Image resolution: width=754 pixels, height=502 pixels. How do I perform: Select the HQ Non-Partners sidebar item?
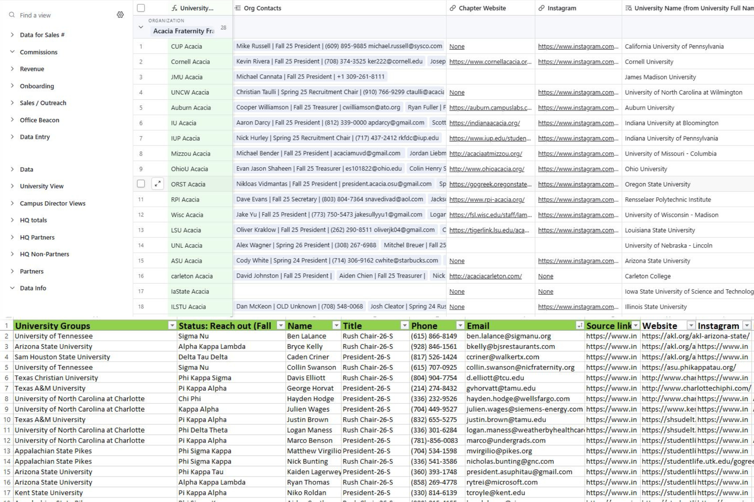(x=45, y=254)
